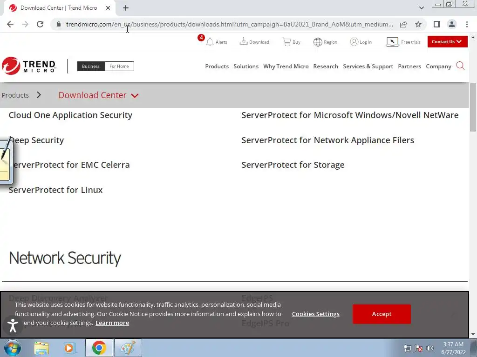Open Windows Media Player taskbar icon
This screenshot has height=357, width=477.
tap(69, 348)
